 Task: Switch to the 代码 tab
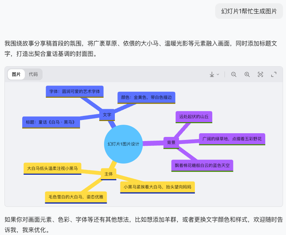pyautogui.click(x=33, y=74)
